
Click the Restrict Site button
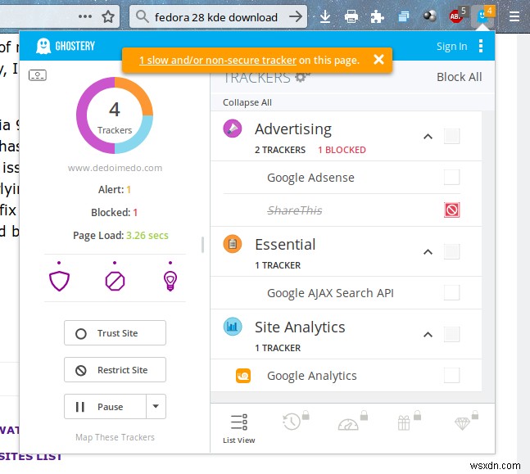[115, 370]
